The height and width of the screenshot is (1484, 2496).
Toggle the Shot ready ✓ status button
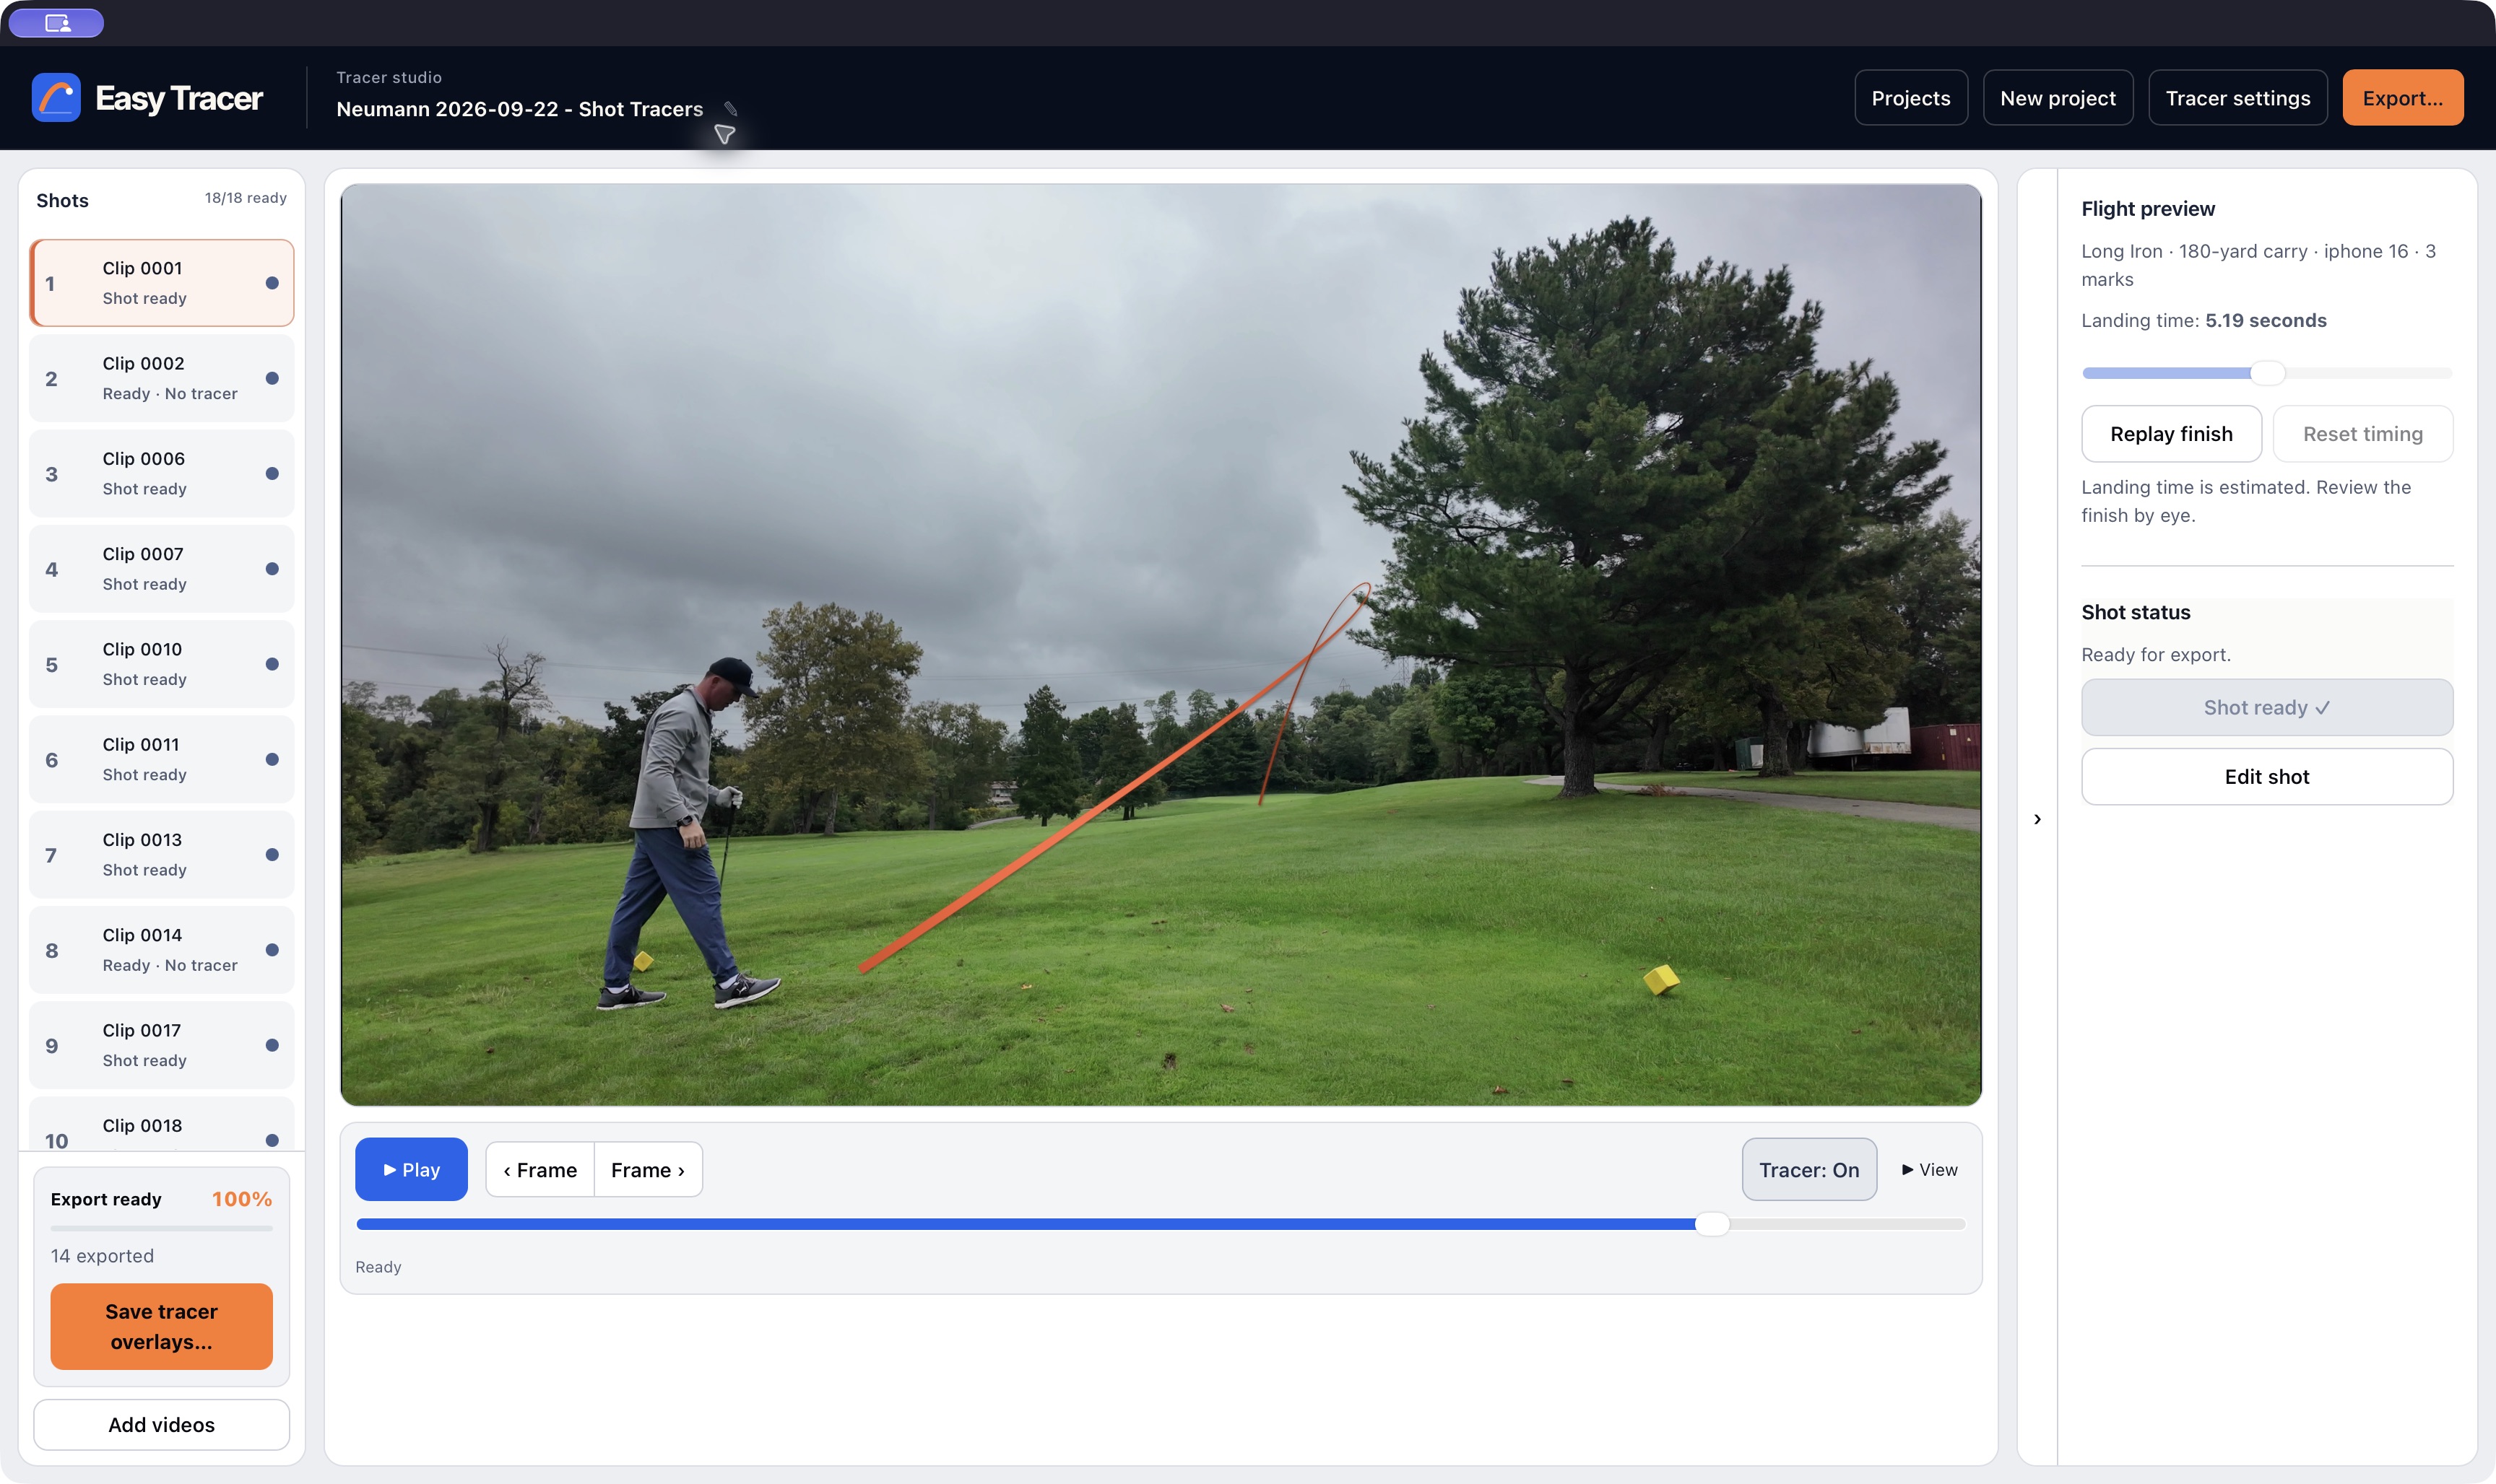coord(2267,708)
